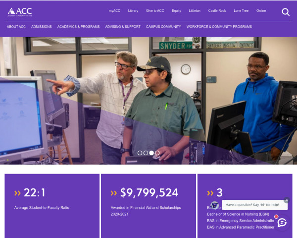Visit the Equity page link

coord(176,11)
